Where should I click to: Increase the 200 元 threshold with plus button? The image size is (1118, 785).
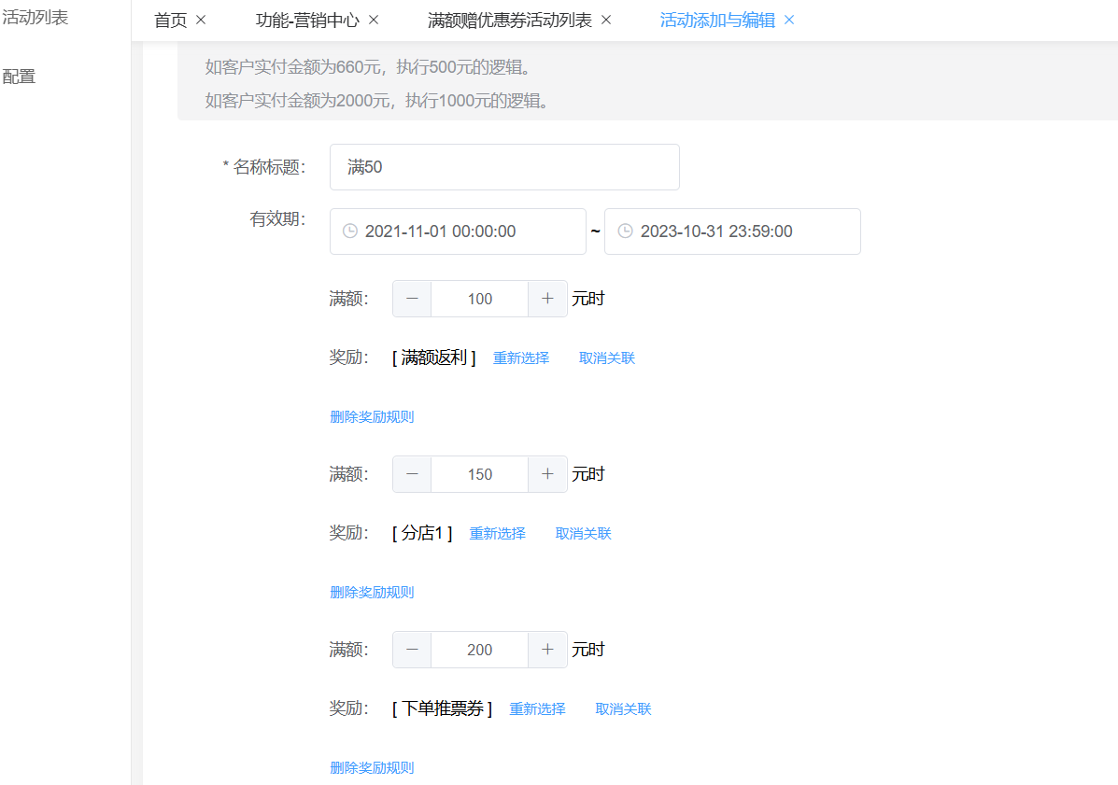[x=547, y=650]
